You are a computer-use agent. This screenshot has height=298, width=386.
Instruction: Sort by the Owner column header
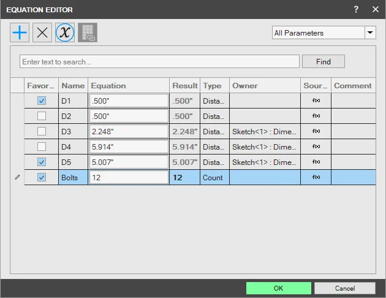tap(265, 85)
